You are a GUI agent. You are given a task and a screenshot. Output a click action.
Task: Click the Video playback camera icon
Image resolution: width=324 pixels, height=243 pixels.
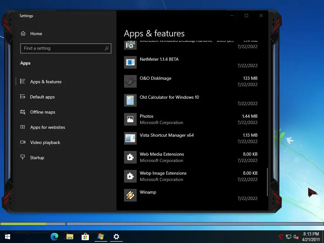[x=23, y=142]
